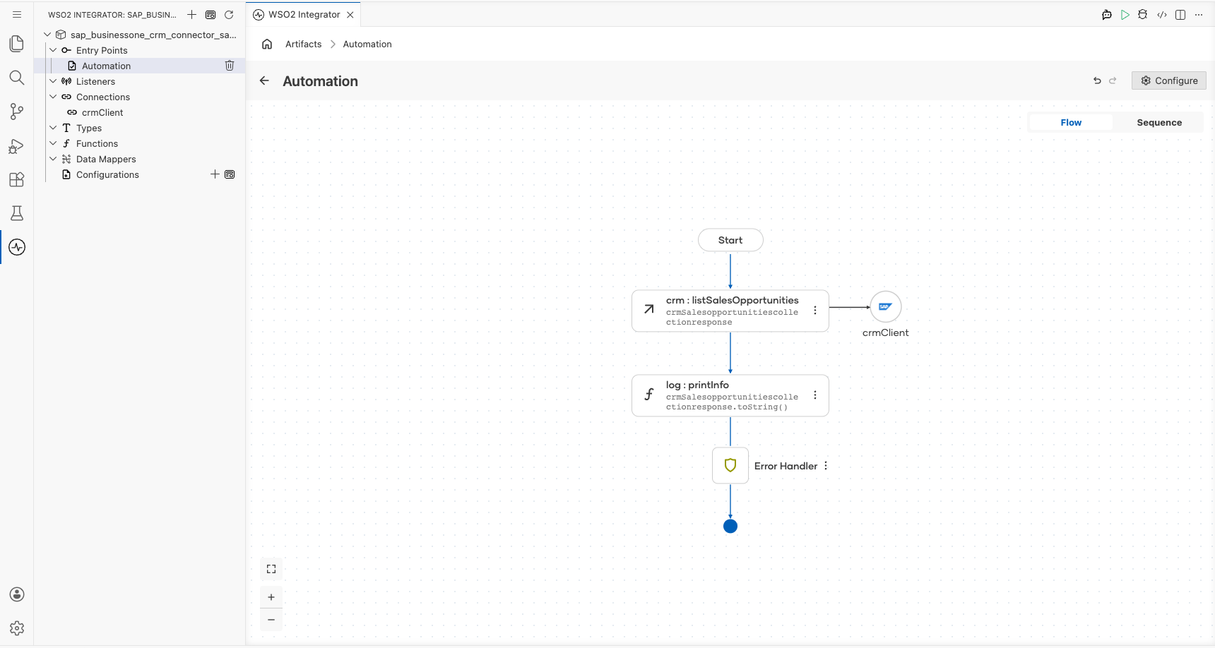Click the back arrow beside the Automation title
This screenshot has height=648, width=1215.
coord(264,80)
